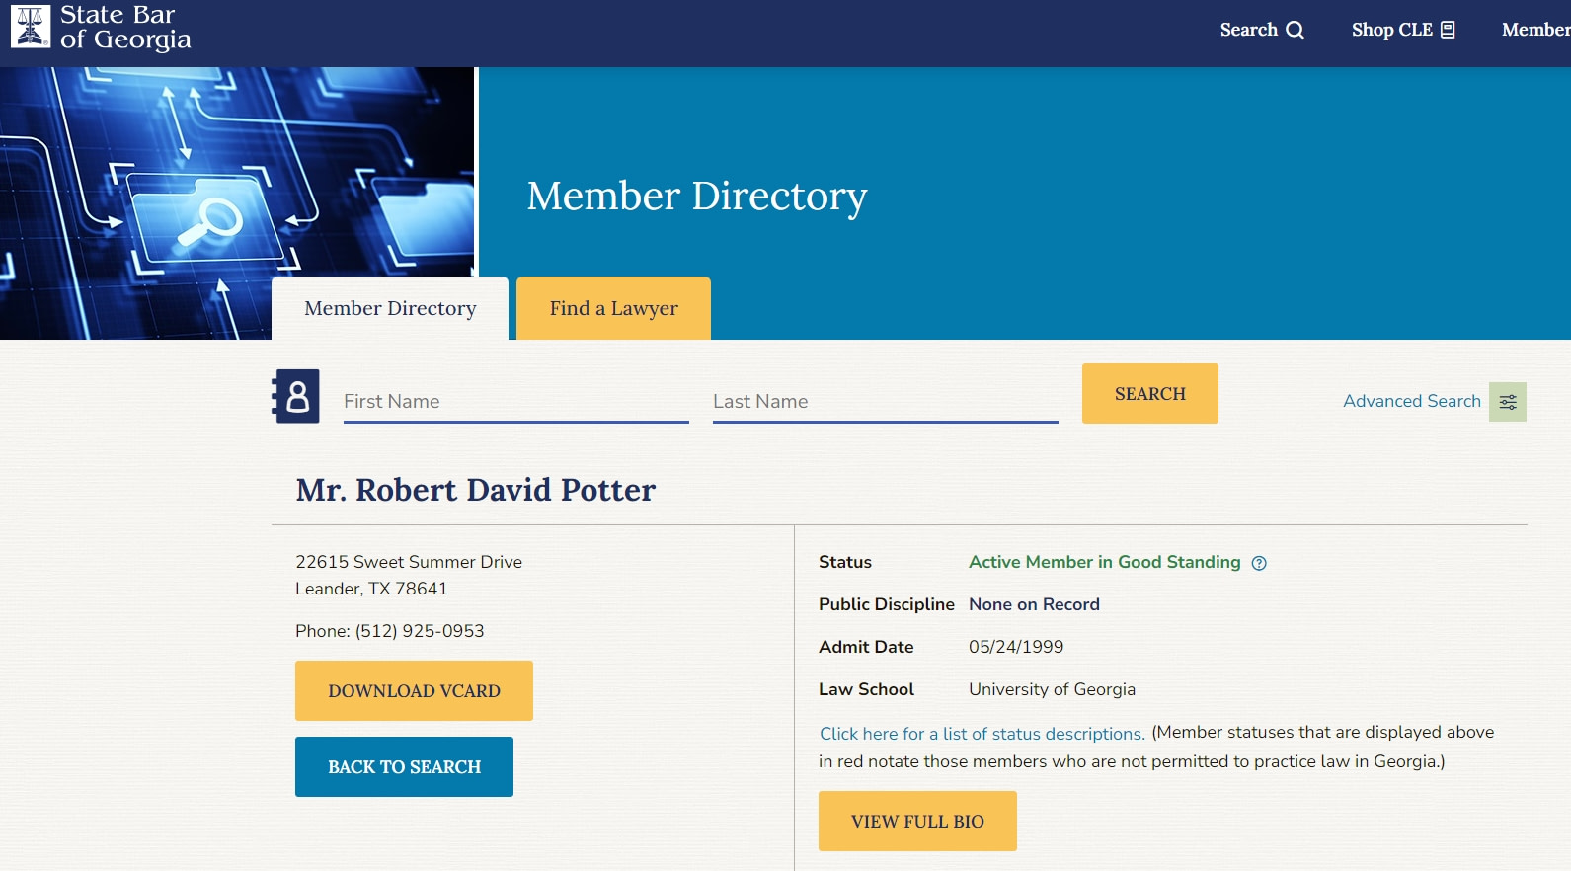Click the University of Georgia law school value
This screenshot has height=871, width=1571.
coord(1052,689)
